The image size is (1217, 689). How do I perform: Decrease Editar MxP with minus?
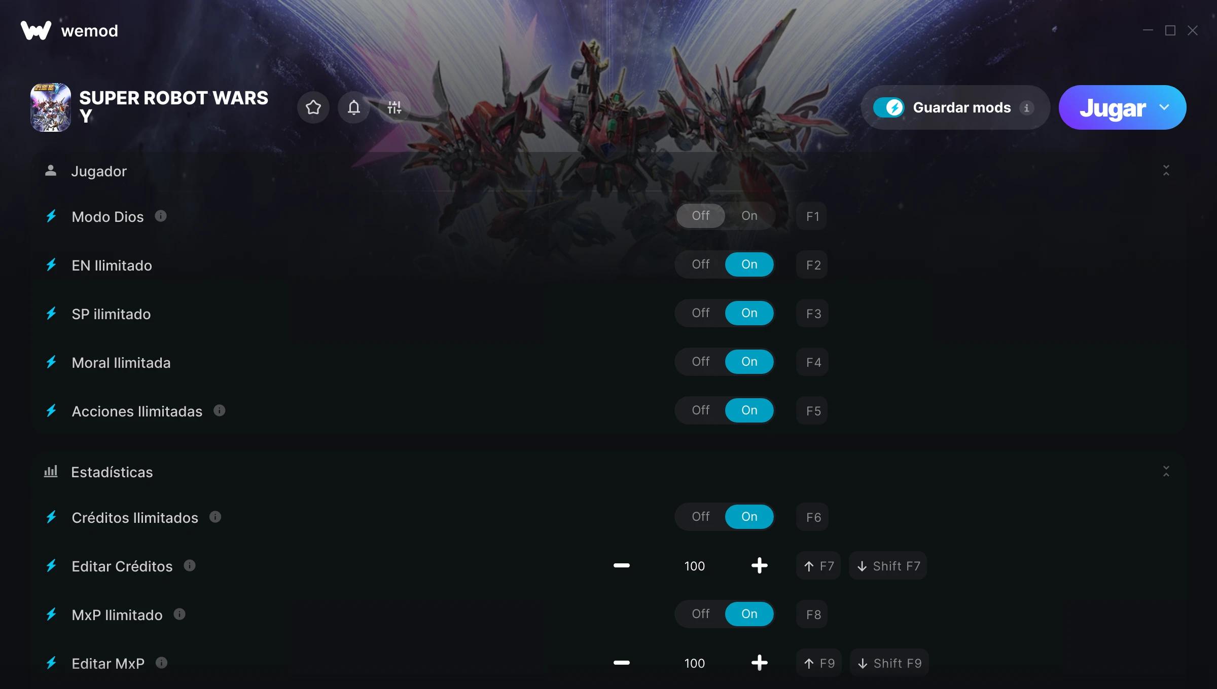click(x=621, y=663)
